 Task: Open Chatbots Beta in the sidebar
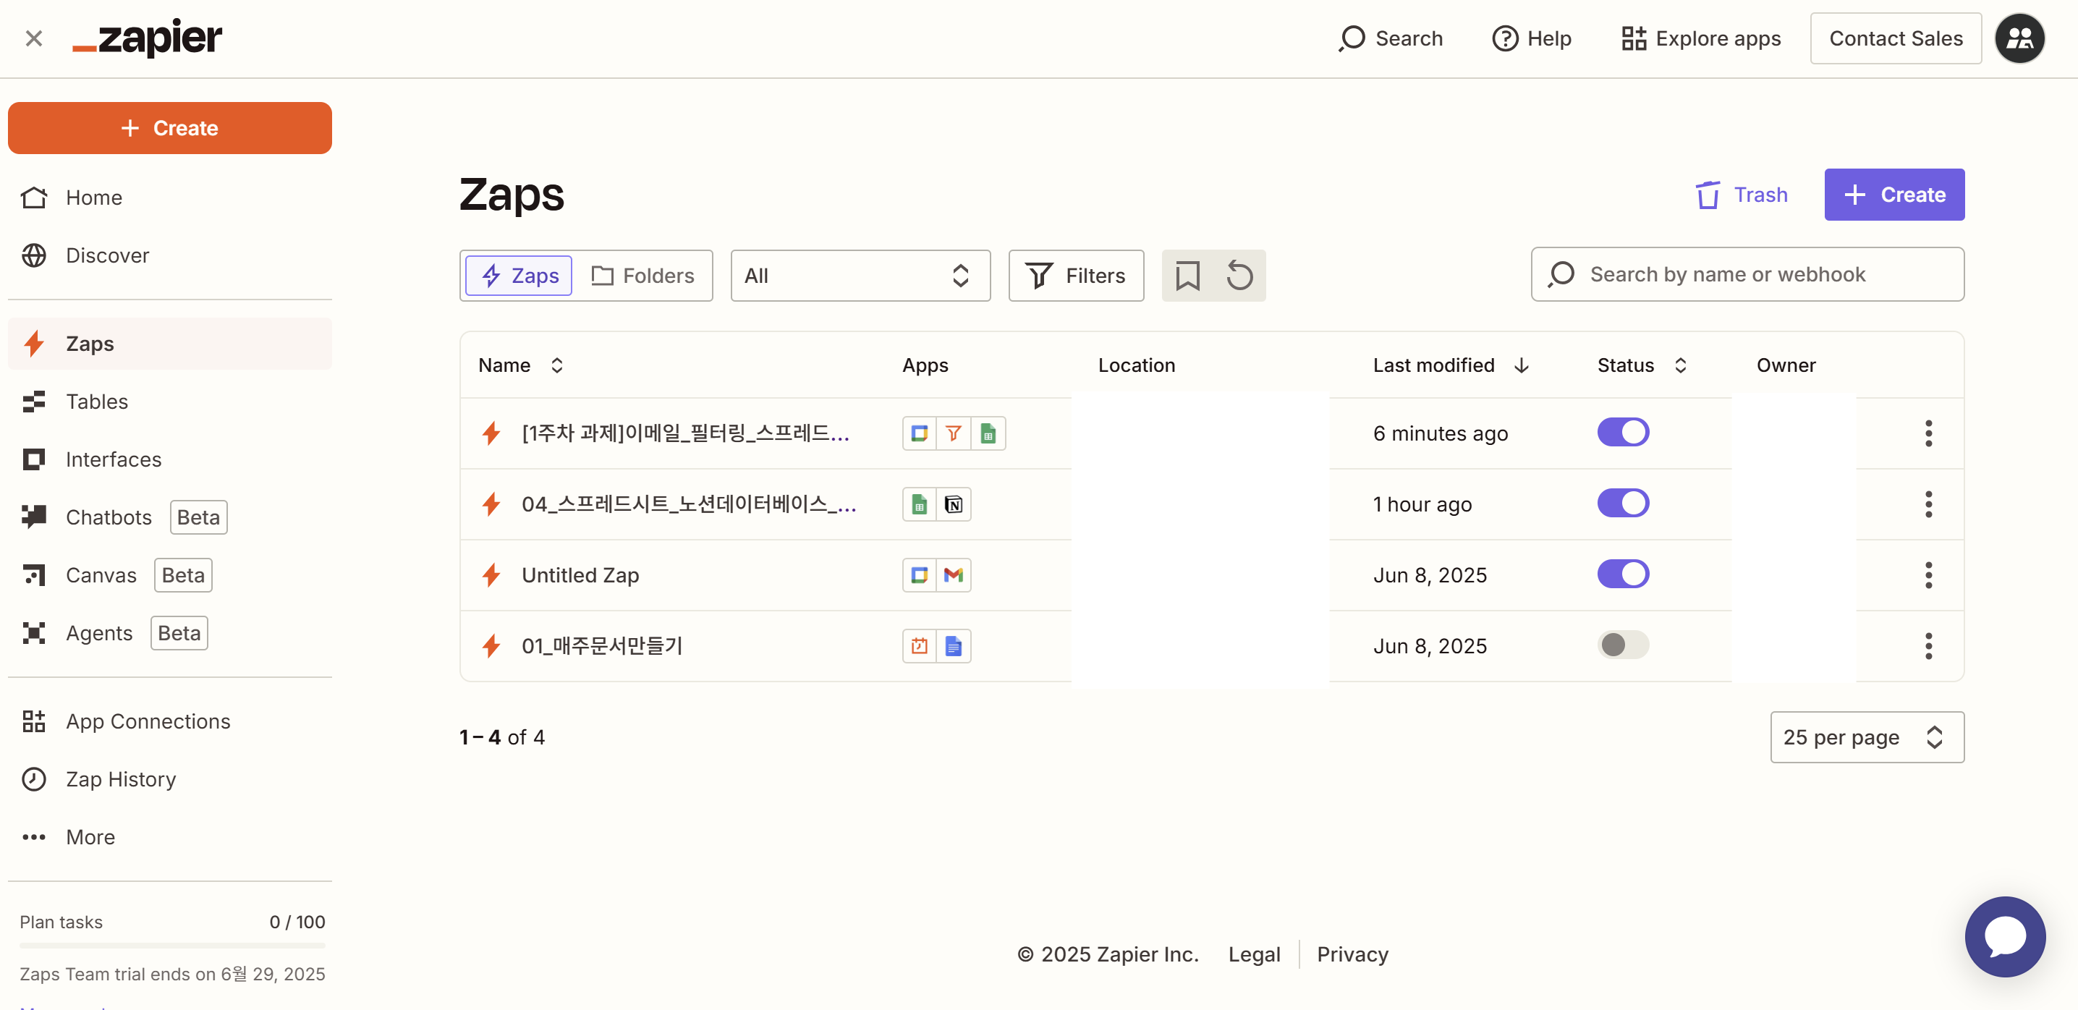(169, 517)
